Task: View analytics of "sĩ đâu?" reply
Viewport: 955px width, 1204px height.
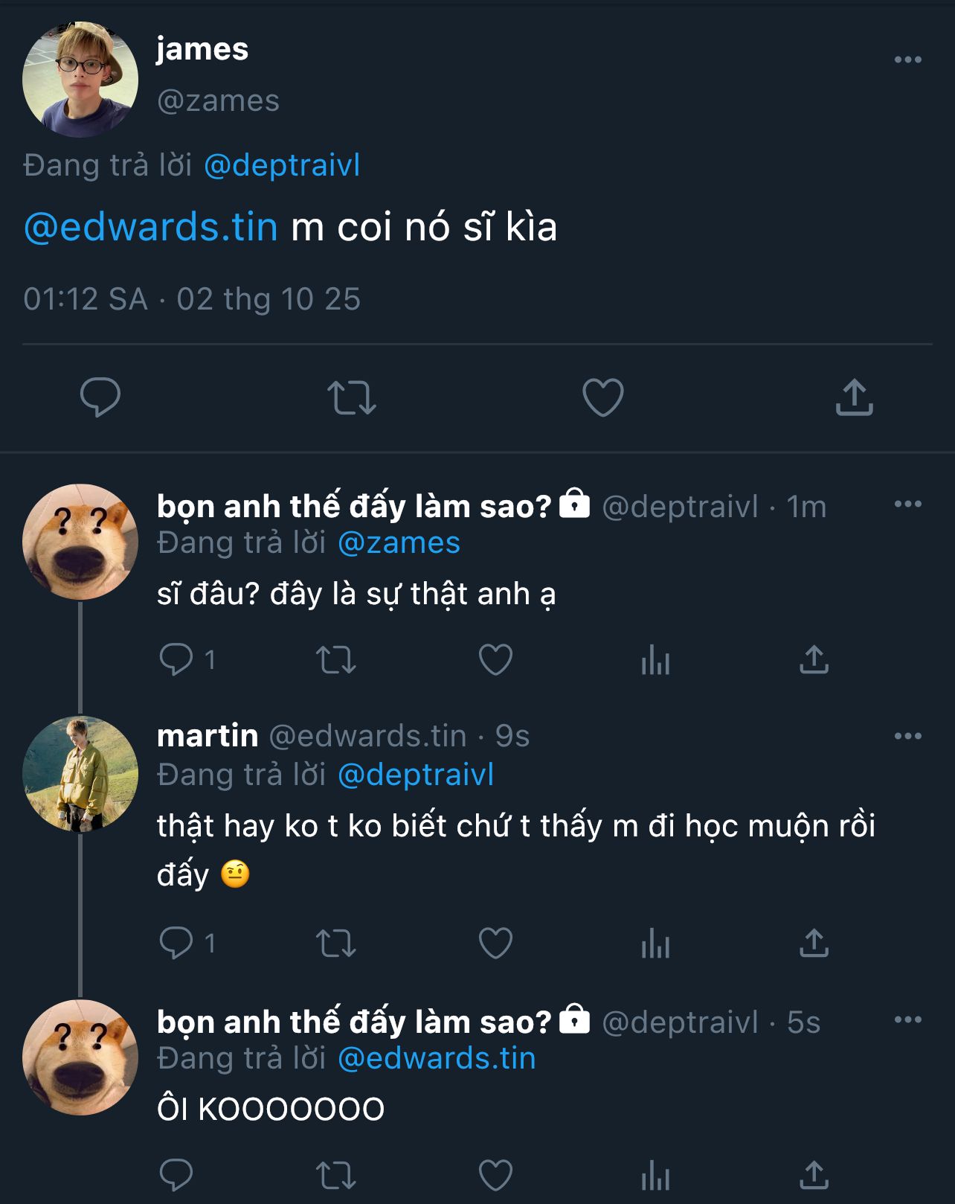Action: click(655, 660)
